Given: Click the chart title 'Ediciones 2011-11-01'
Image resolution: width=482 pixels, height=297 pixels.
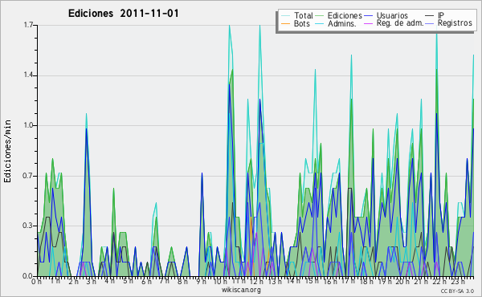Looking at the screenshot, I should tap(123, 14).
